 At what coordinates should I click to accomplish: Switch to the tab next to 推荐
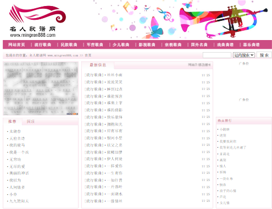point(31,121)
